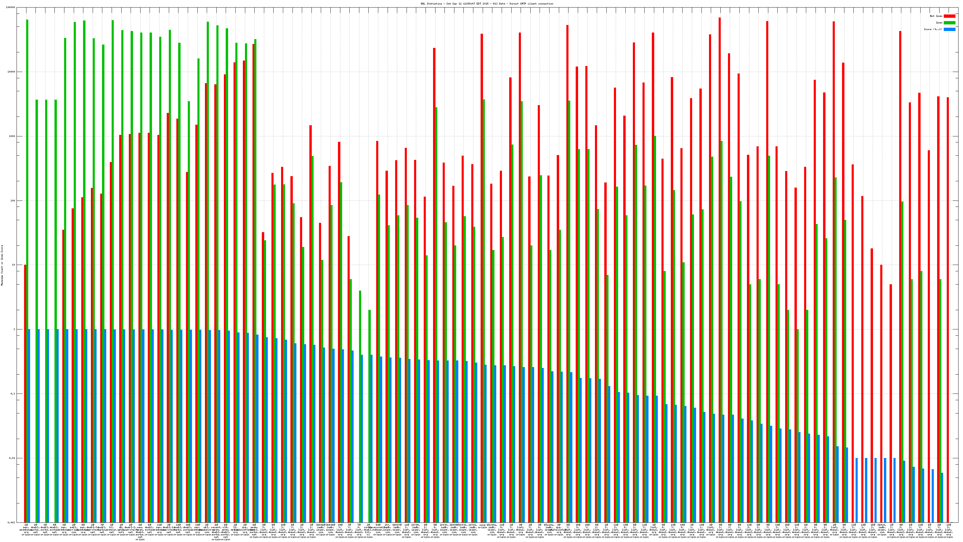This screenshot has height=542, width=963.
Task: Click the blue Score (0..1) legend swatch
Action: 949,29
